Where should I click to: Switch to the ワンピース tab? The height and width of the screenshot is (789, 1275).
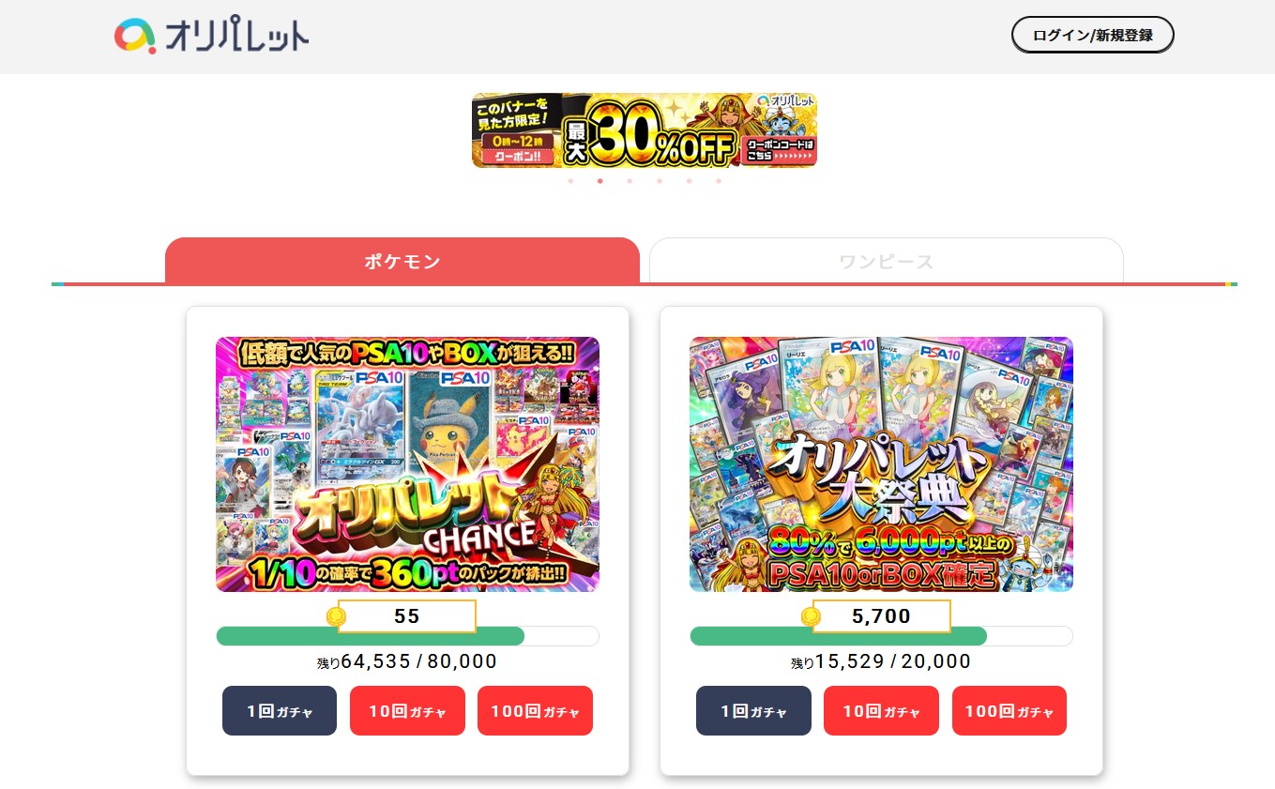pyautogui.click(x=887, y=261)
